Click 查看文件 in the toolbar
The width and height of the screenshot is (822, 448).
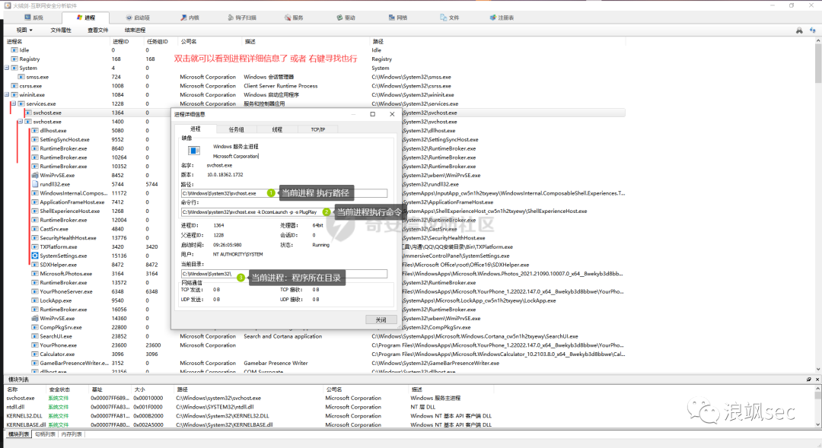[x=98, y=30]
